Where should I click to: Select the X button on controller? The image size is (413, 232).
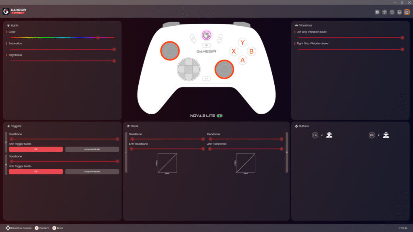coord(234,51)
